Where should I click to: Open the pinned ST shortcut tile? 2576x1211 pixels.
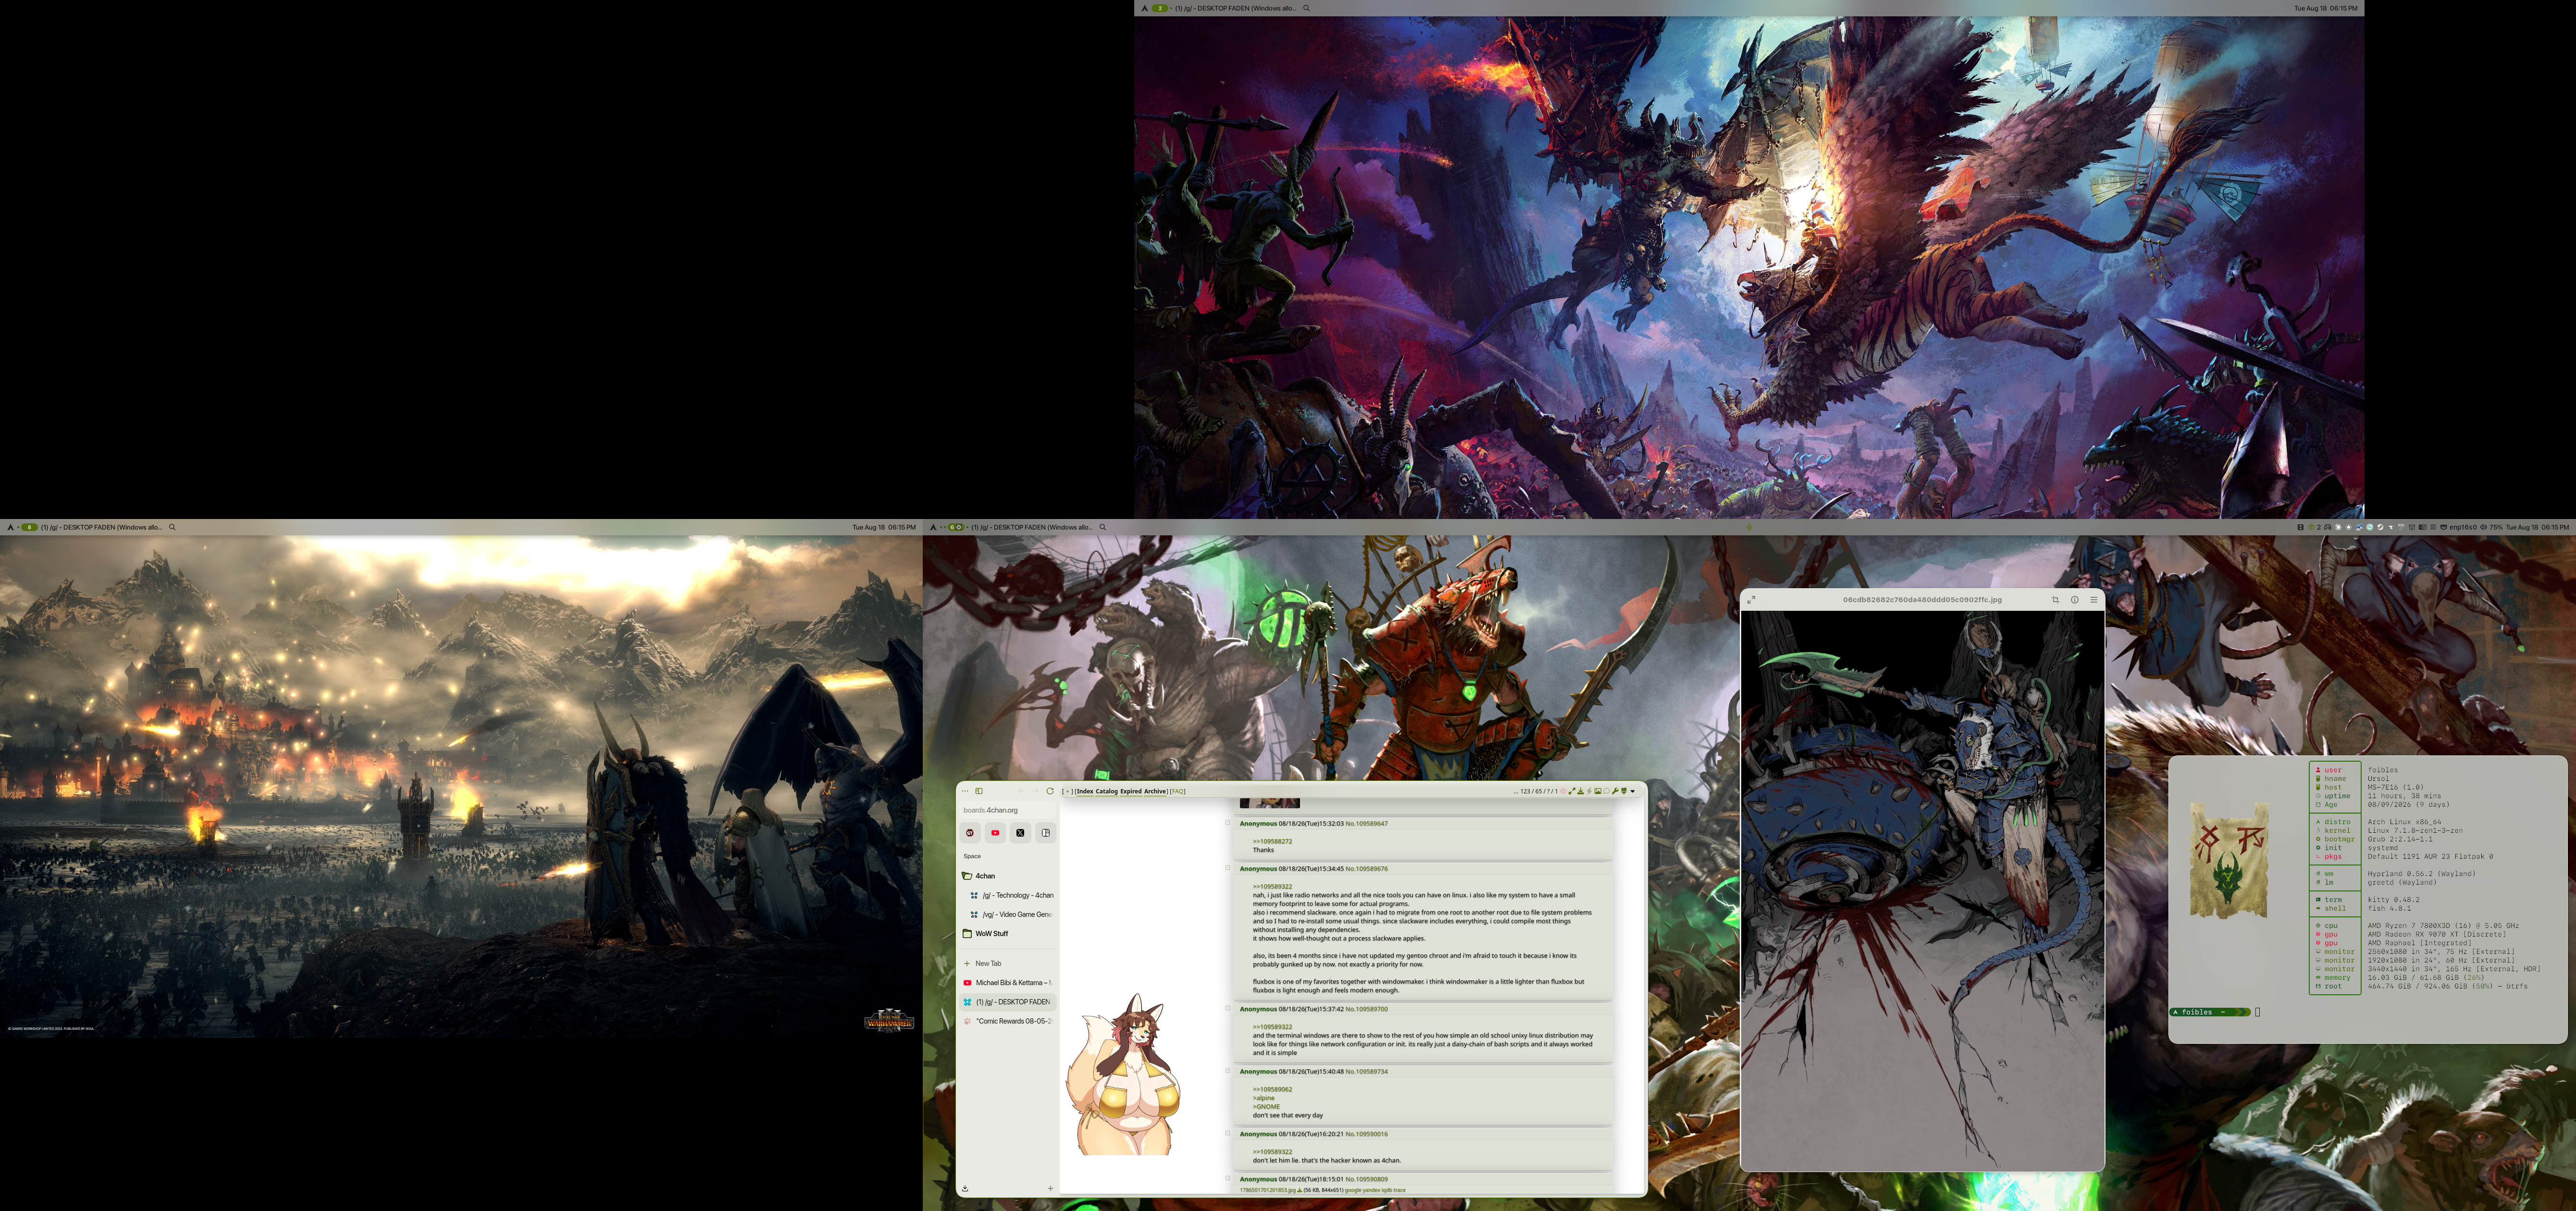970,833
